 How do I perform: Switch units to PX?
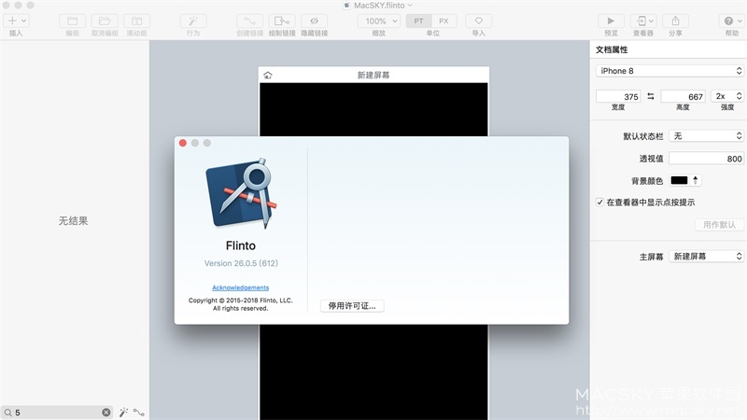pyautogui.click(x=444, y=21)
